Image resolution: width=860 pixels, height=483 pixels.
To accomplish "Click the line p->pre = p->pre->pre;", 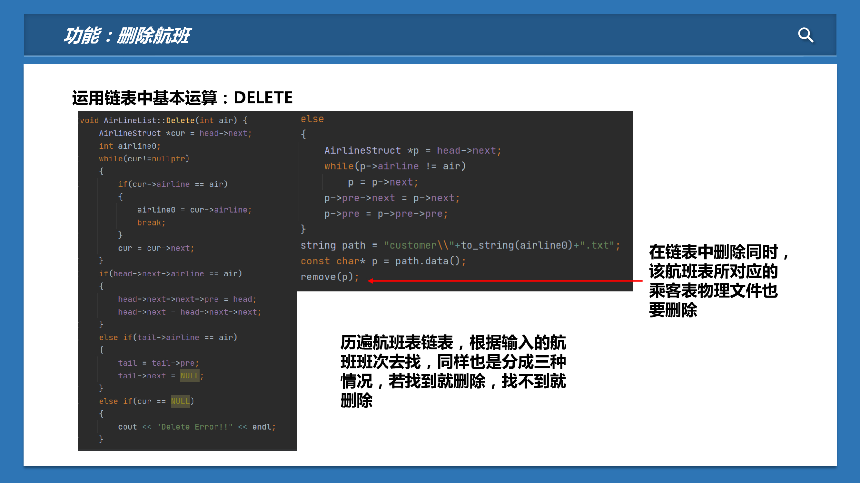I will pos(386,214).
